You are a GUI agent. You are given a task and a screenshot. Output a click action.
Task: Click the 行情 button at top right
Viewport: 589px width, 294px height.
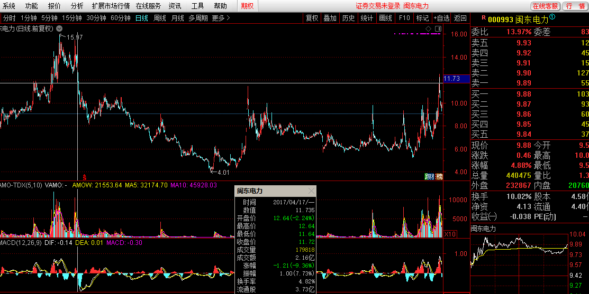click(575, 6)
